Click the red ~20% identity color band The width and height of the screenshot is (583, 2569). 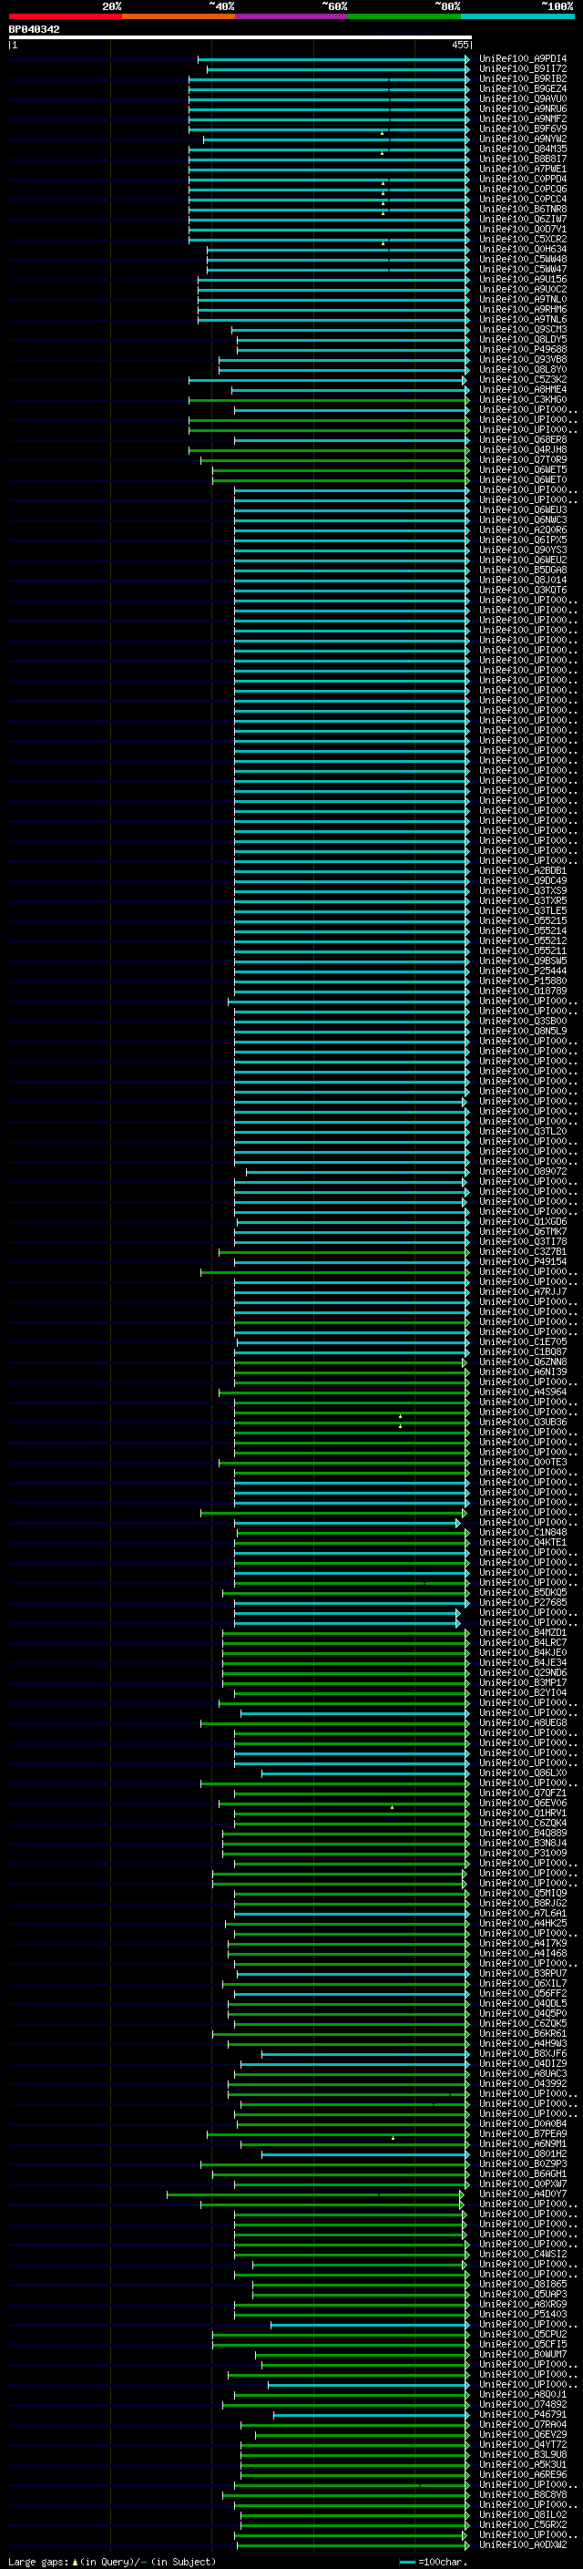pos(65,16)
